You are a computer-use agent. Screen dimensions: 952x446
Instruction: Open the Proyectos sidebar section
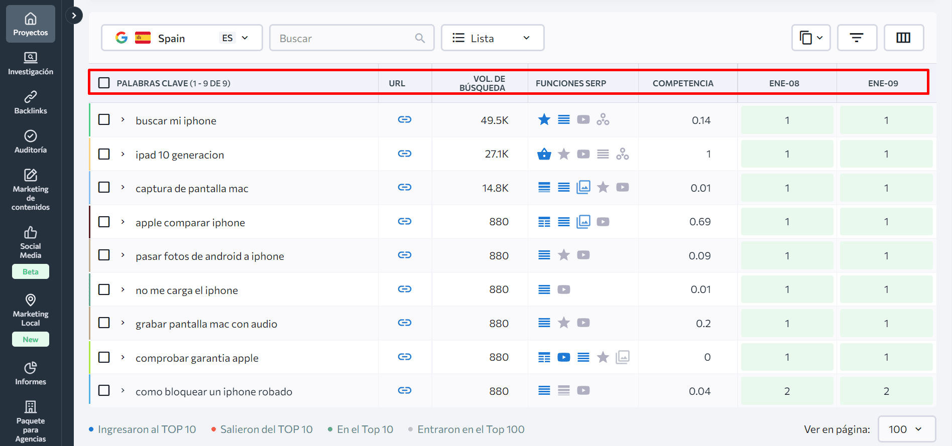click(31, 24)
